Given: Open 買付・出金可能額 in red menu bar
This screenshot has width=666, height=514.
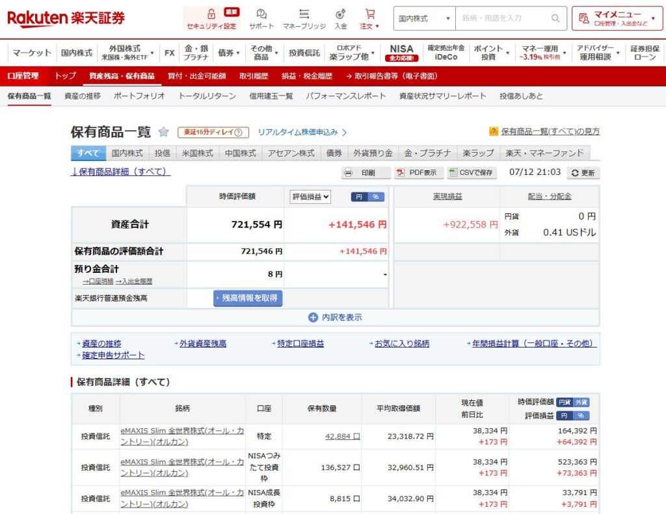Looking at the screenshot, I should coord(196,76).
